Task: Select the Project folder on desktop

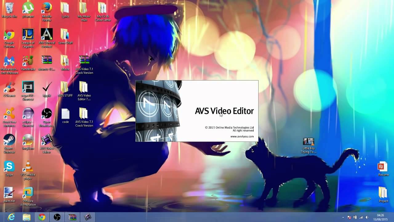Action: (x=383, y=195)
